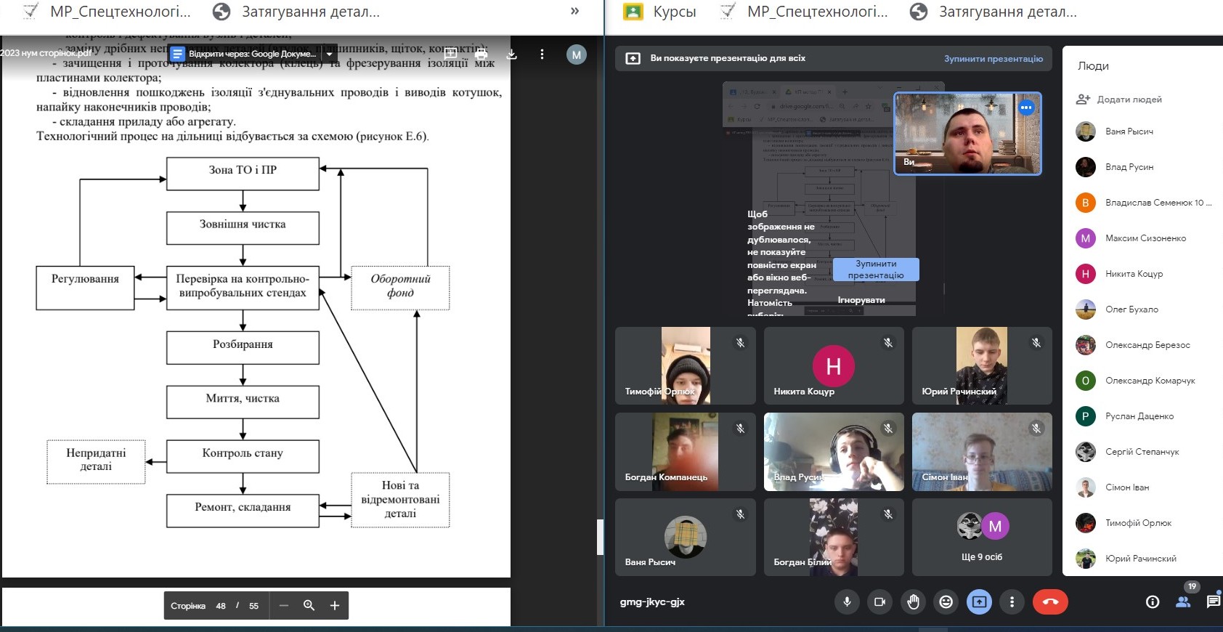The width and height of the screenshot is (1223, 632).
Task: Open МР_Спецтехнологі bookmark in right window
Action: pyautogui.click(x=804, y=12)
